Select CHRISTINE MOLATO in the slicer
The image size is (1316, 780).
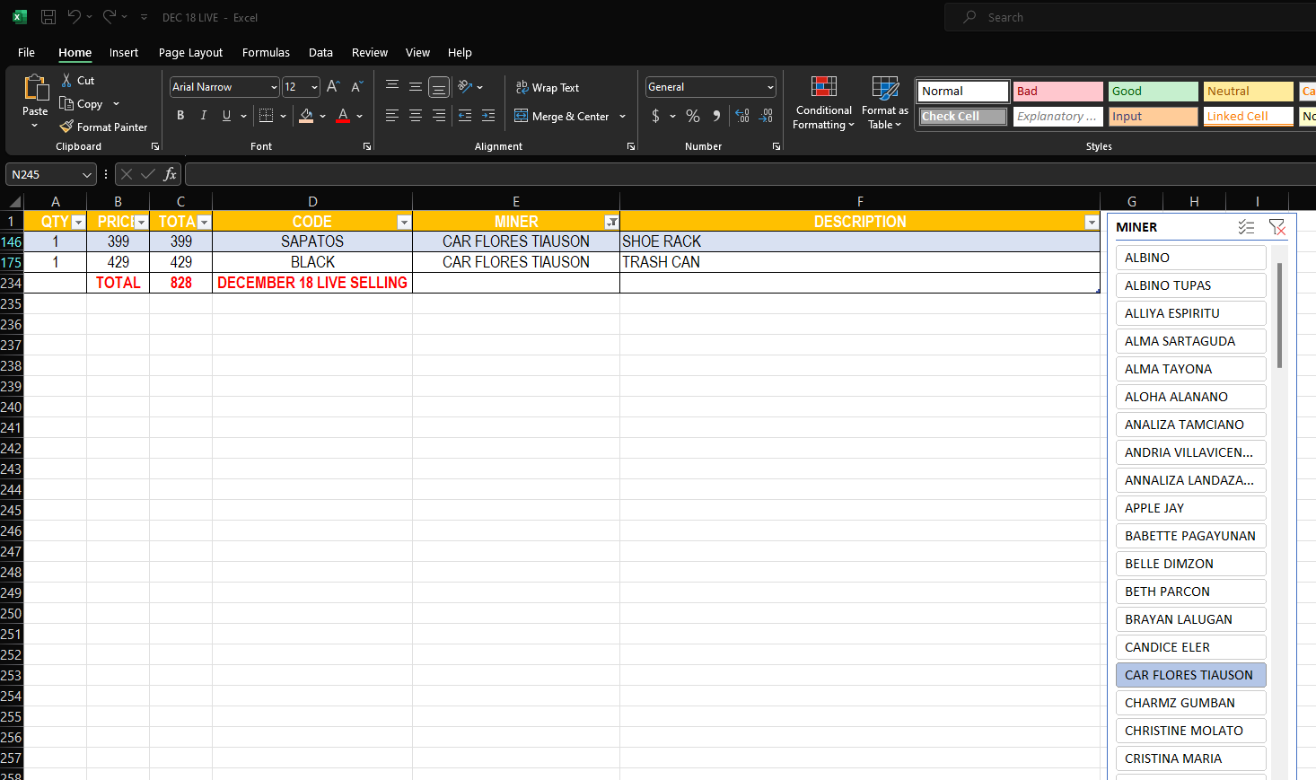(x=1190, y=731)
